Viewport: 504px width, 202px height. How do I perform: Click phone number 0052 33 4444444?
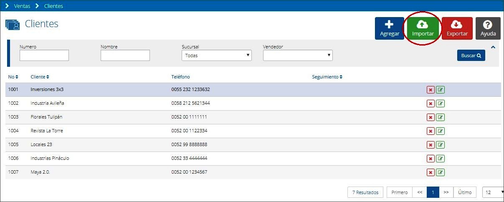tap(189, 158)
